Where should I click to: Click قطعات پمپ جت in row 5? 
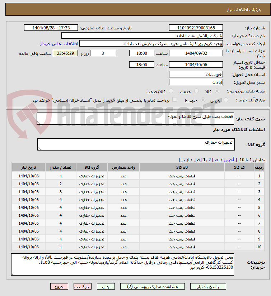tap(182, 207)
